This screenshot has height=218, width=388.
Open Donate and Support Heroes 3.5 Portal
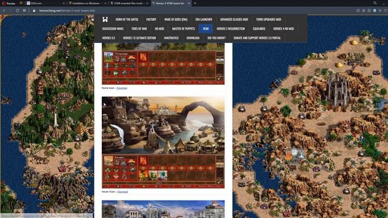(257, 38)
